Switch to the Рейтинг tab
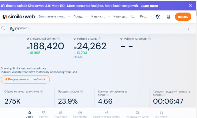 coord(44,115)
